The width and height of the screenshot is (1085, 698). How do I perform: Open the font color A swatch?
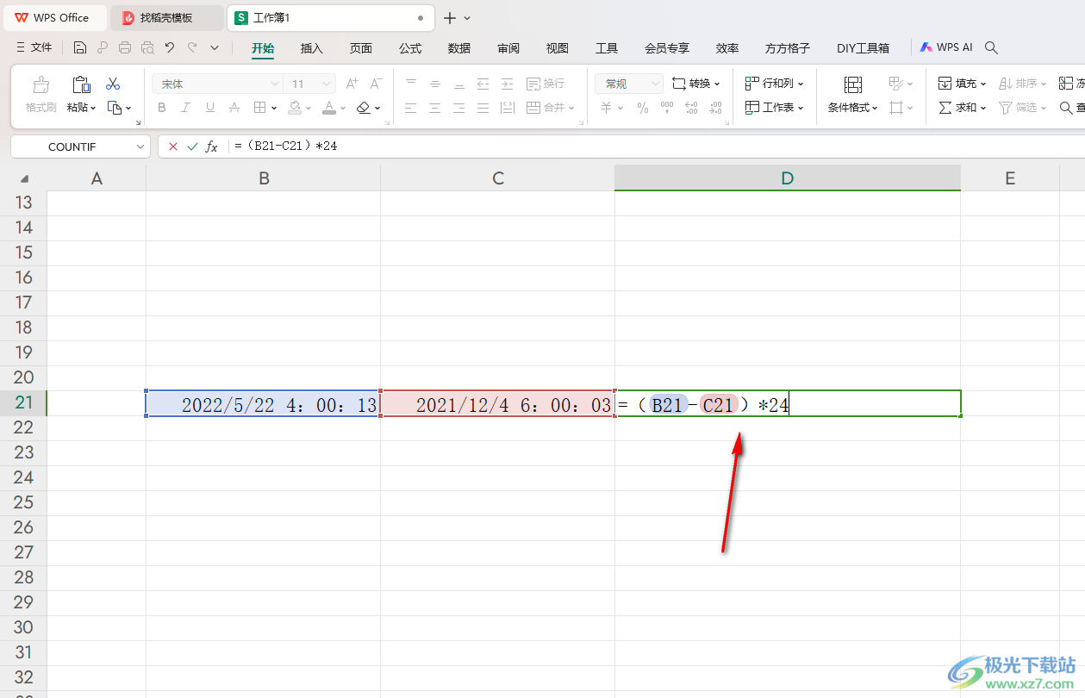coord(329,108)
